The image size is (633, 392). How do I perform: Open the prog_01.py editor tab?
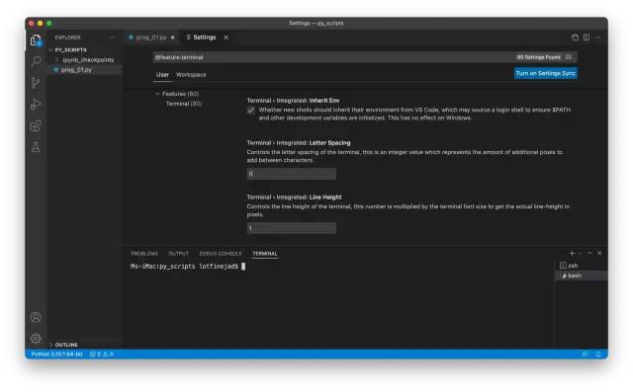pyautogui.click(x=151, y=38)
